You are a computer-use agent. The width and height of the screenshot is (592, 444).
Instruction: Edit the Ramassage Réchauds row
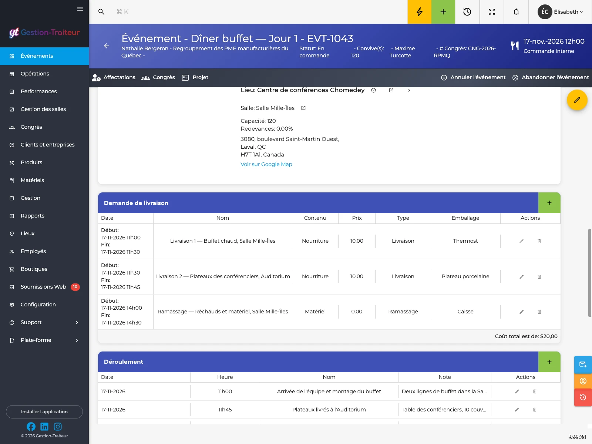coord(522,312)
